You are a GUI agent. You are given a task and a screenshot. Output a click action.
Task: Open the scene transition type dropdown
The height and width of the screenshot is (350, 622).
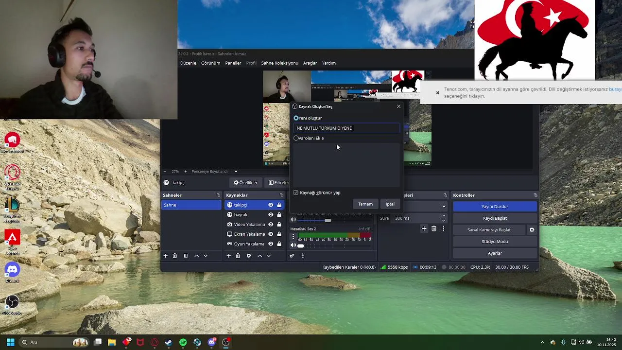point(444,207)
